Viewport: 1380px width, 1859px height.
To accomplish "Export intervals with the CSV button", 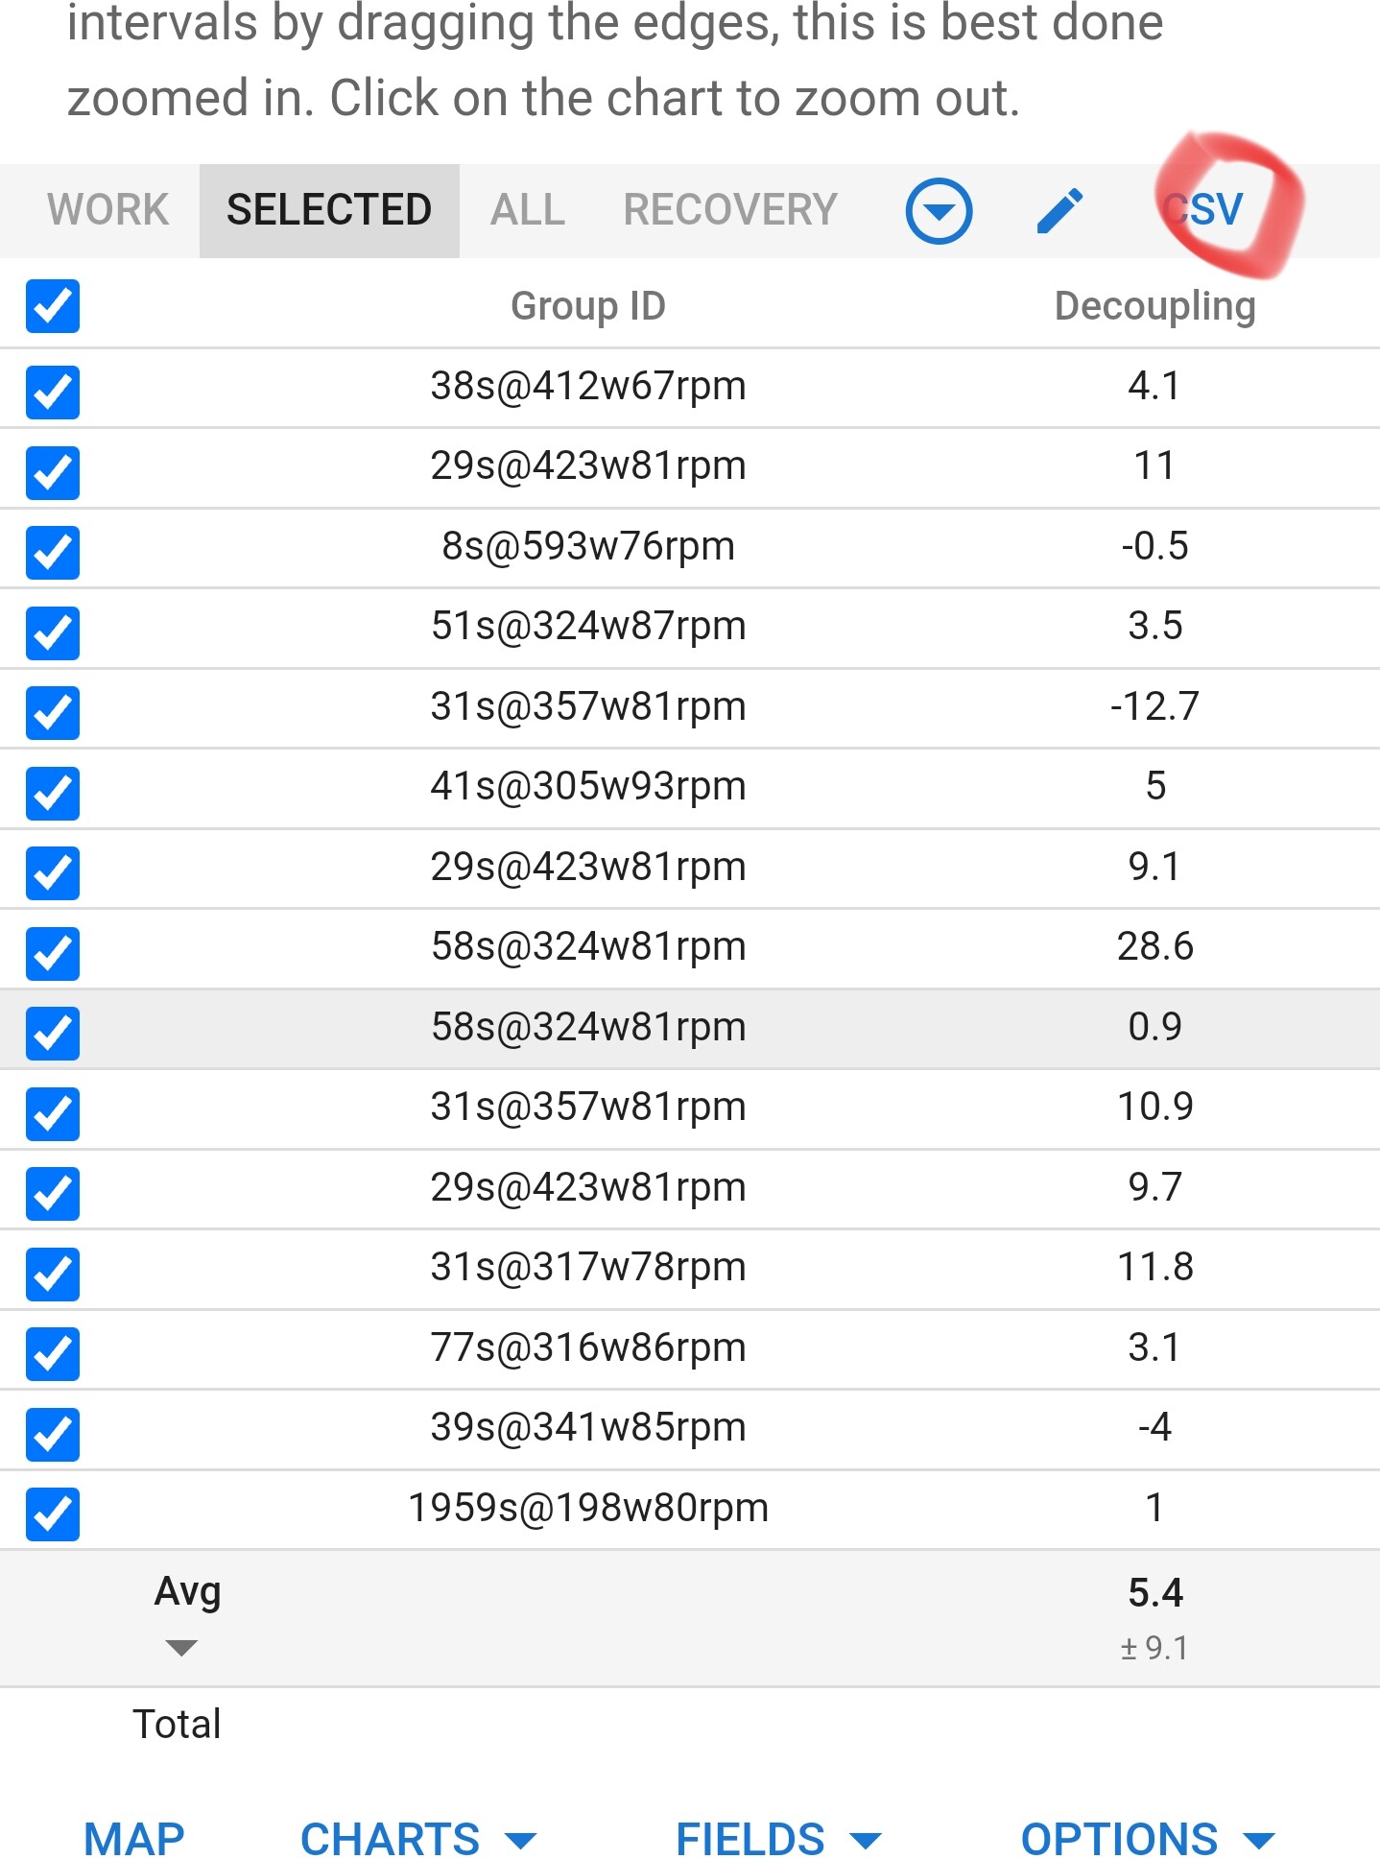I will point(1203,209).
